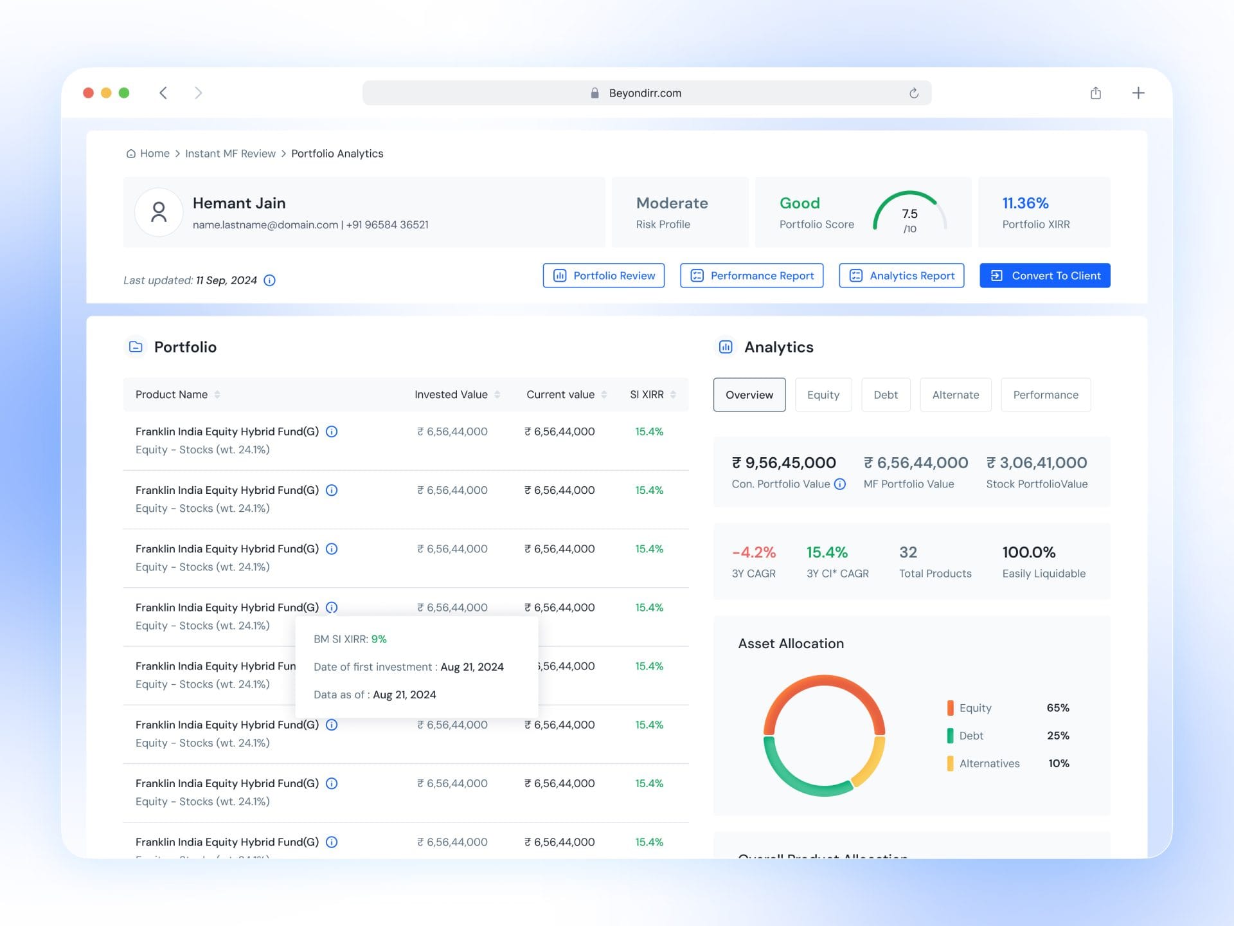This screenshot has height=926, width=1234.
Task: Click the Good portfolio score label
Action: [x=800, y=203]
